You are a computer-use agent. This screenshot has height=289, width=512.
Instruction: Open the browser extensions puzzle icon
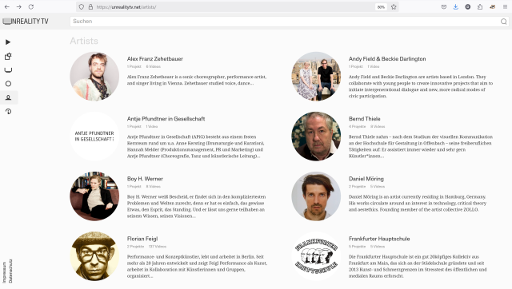coord(480,7)
